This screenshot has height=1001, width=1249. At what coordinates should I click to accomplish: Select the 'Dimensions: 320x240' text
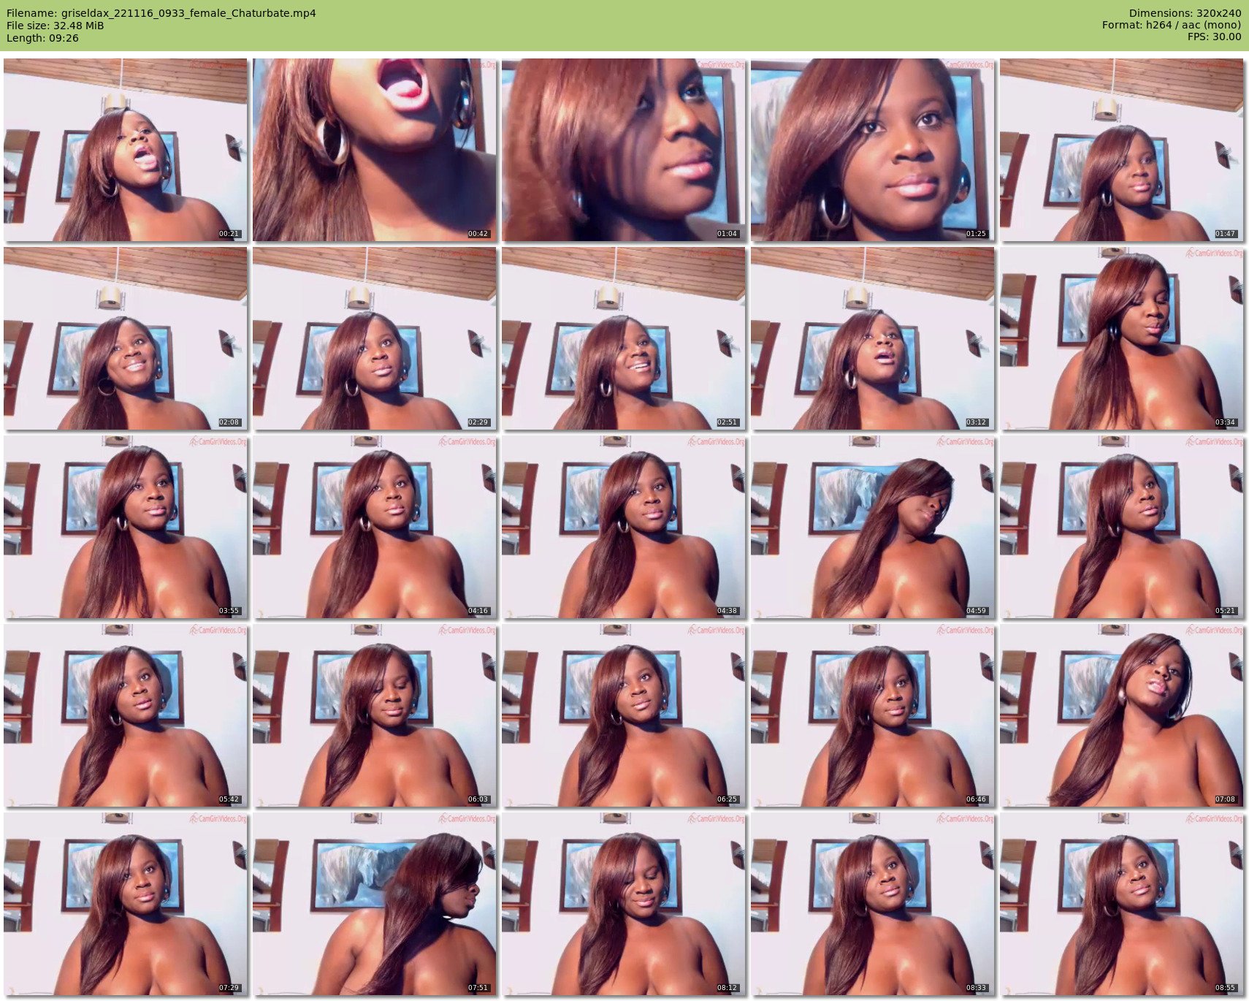(1185, 13)
